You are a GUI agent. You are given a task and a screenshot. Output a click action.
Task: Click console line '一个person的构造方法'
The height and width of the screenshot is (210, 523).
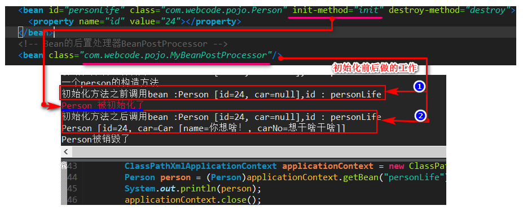click(111, 82)
